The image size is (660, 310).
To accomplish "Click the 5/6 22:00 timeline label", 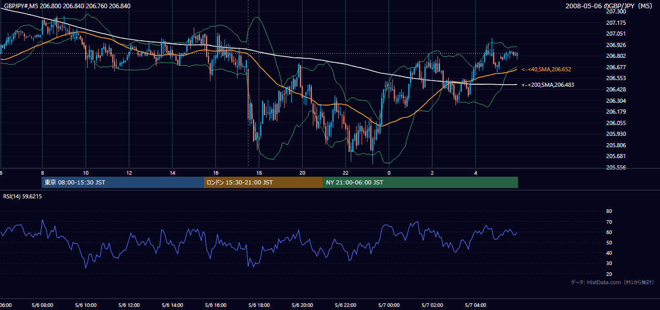I will (x=346, y=305).
